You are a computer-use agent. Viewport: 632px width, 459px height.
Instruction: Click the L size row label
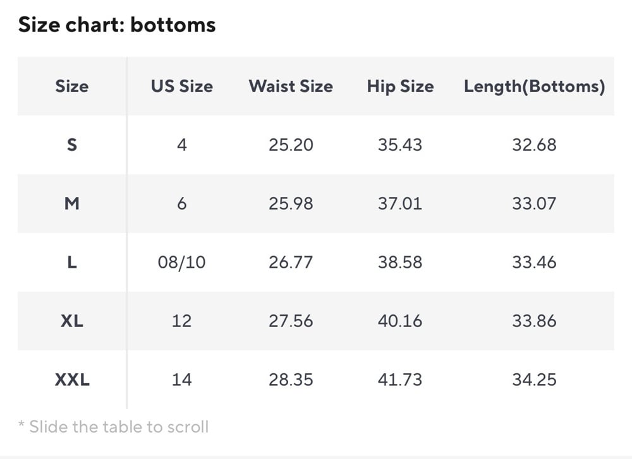tap(72, 262)
